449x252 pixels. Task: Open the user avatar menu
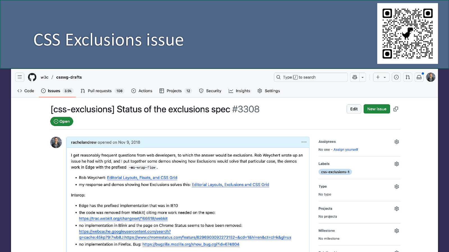pos(431,77)
